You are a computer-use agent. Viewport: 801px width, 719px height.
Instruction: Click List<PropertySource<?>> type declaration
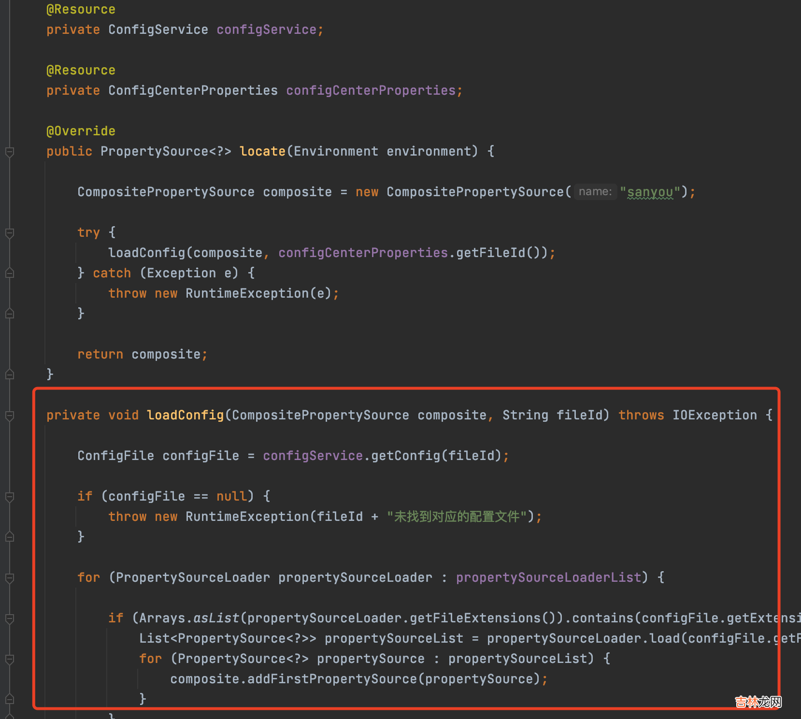pyautogui.click(x=228, y=638)
